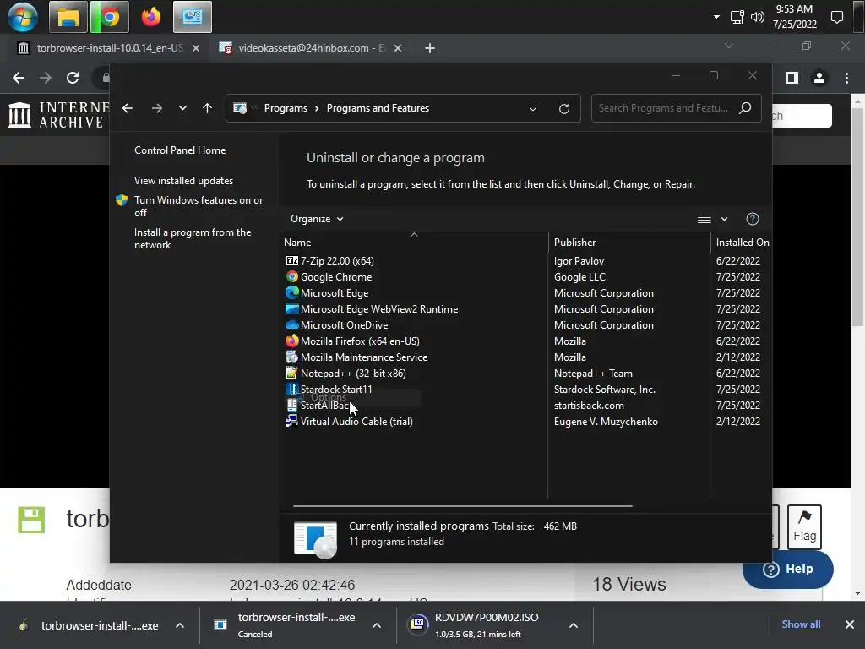Close the torbrowser-install tab

coord(195,48)
